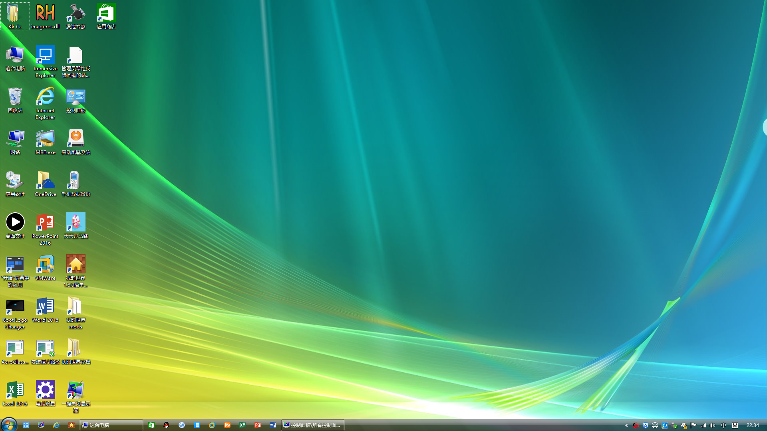Click the blue power tray icon
Screen dimensions: 767x431
coord(665,425)
